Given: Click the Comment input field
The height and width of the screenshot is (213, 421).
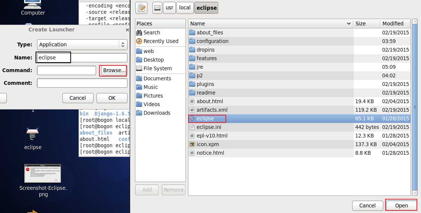Looking at the screenshot, I should pyautogui.click(x=82, y=83).
